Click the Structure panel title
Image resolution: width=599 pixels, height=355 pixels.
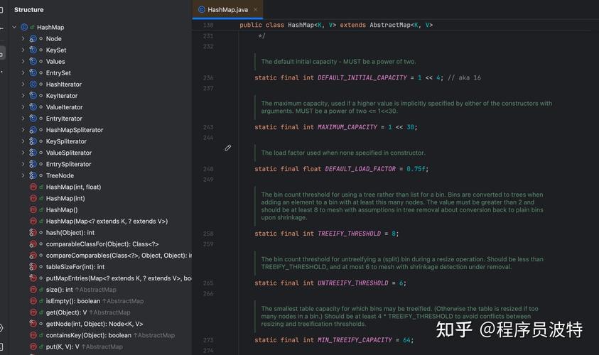(28, 9)
